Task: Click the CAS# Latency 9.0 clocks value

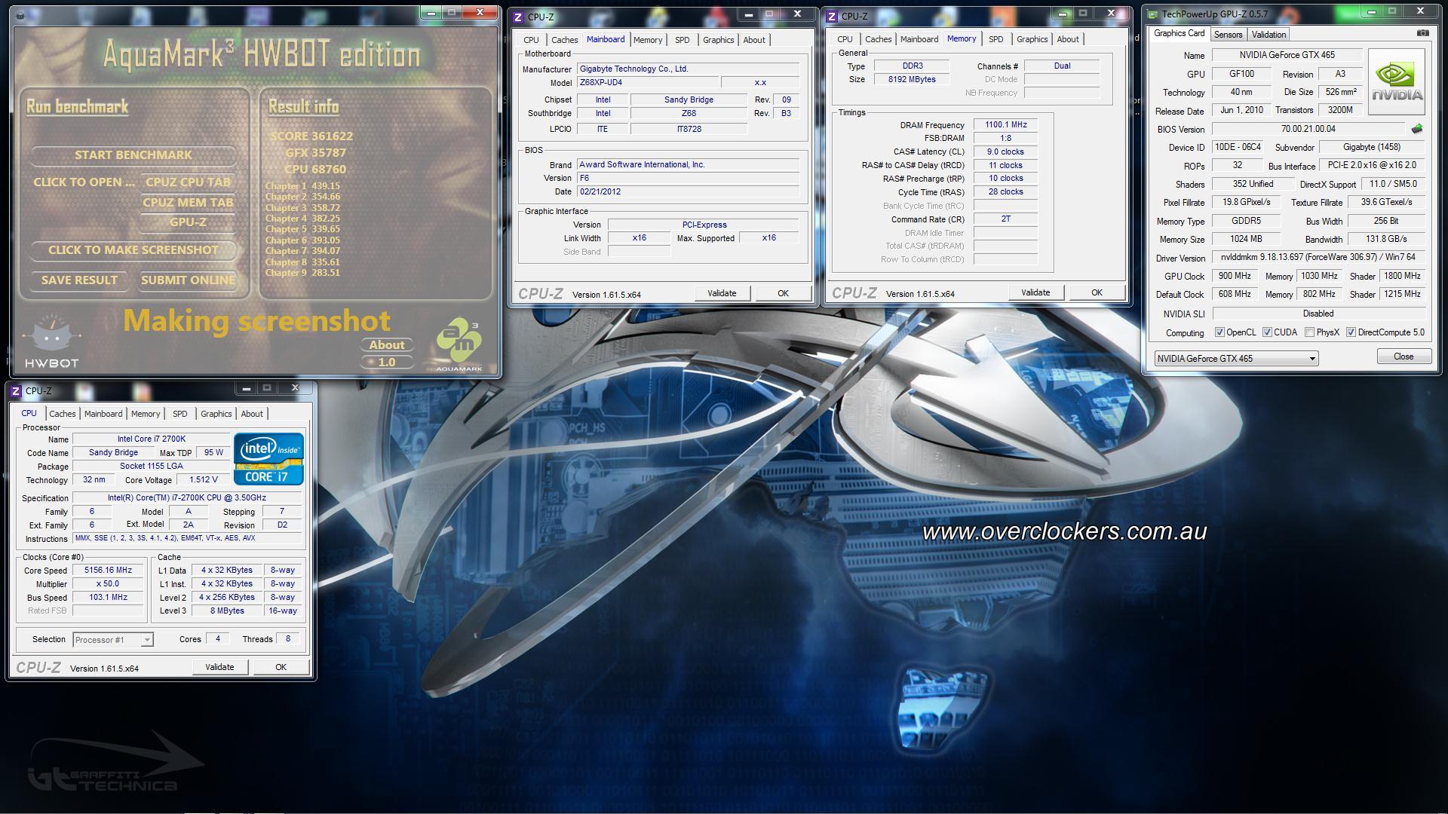Action: coord(1005,152)
